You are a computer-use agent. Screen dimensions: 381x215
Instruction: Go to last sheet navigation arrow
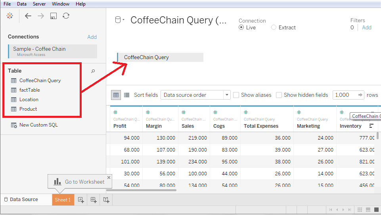pyautogui.click(x=349, y=210)
